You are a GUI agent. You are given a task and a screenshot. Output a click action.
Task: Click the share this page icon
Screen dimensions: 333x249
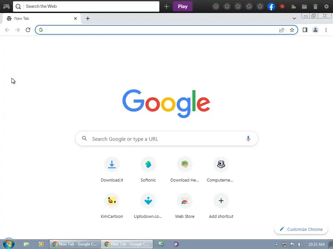[x=282, y=30]
